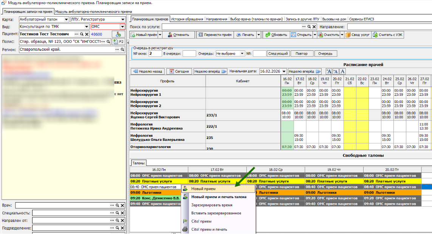The image size is (432, 234).
Task: Clear the Врач field using its X icon
Action: pyautogui.click(x=122, y=205)
